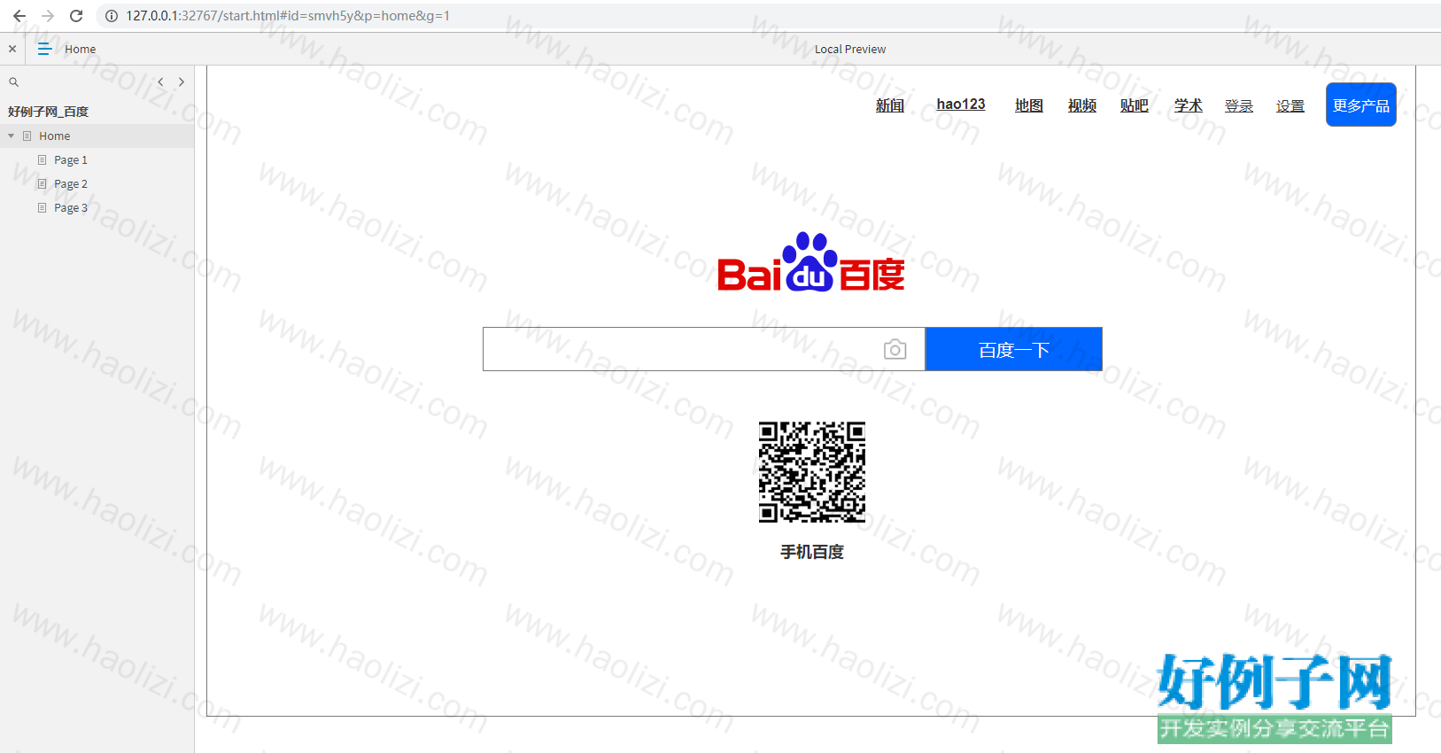Open the 贴吧 link
Viewport: 1441px width, 753px height.
[x=1135, y=105]
